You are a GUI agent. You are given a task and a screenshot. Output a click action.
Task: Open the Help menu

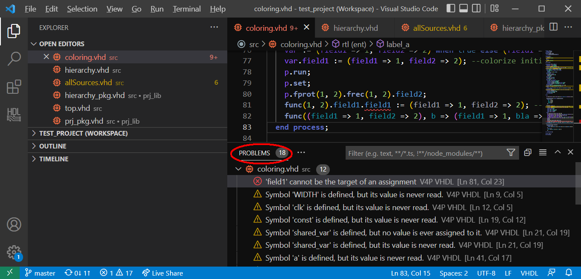coord(218,9)
